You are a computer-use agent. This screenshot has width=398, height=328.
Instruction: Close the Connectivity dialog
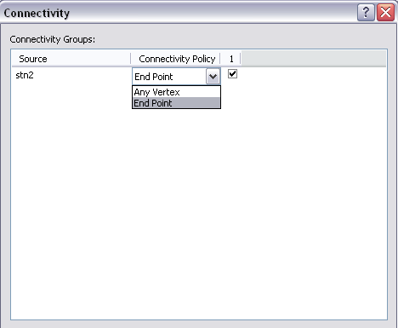pos(385,13)
